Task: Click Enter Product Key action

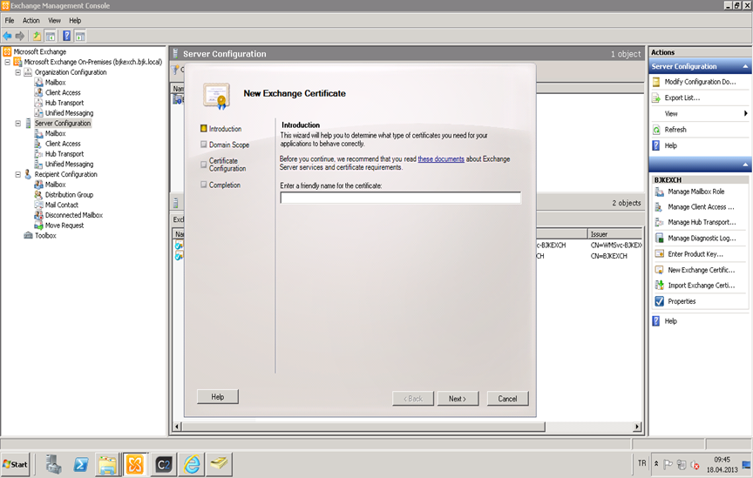Action: point(695,254)
